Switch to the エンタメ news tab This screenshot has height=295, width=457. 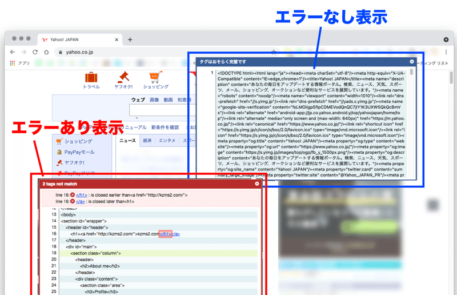point(167,141)
